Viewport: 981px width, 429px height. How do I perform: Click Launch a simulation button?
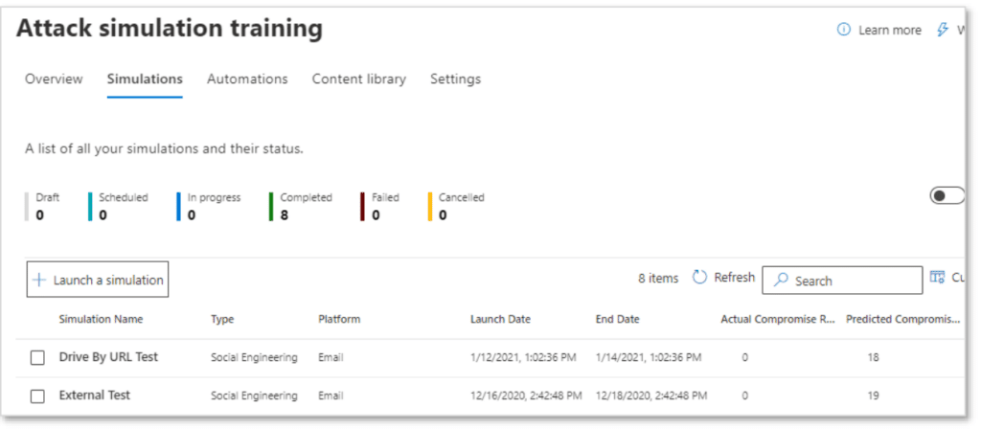coord(98,280)
